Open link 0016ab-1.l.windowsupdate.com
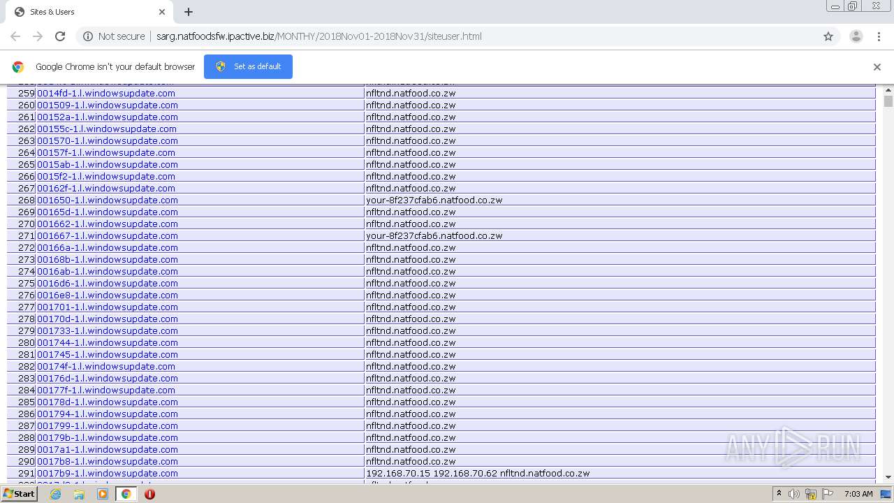The image size is (894, 503). tap(108, 271)
